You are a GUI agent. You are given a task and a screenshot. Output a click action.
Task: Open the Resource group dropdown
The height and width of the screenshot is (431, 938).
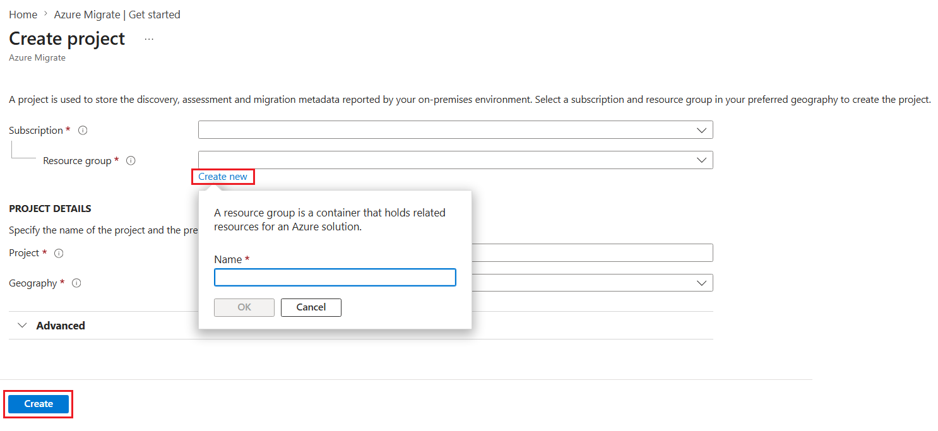tap(456, 160)
